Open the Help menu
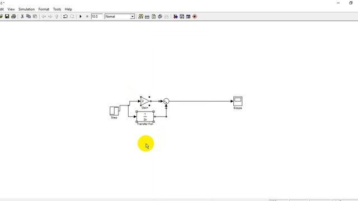Screen dimensions: 358x201 click(x=68, y=9)
